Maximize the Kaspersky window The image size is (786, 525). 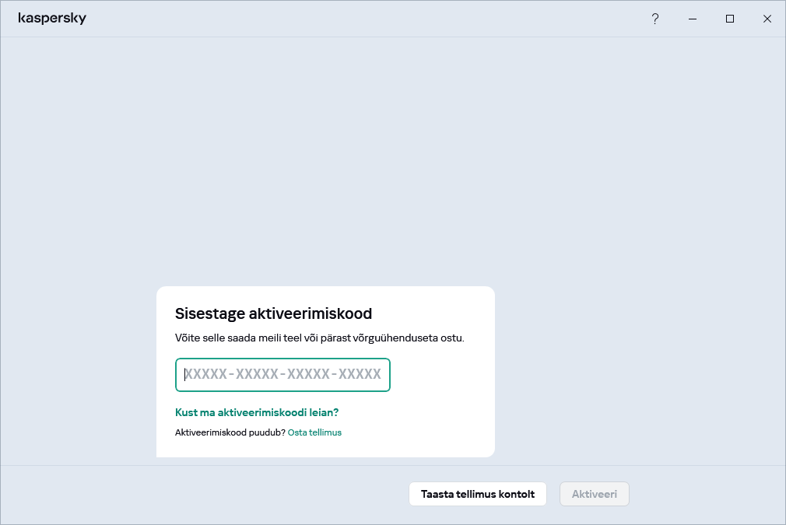pos(730,19)
